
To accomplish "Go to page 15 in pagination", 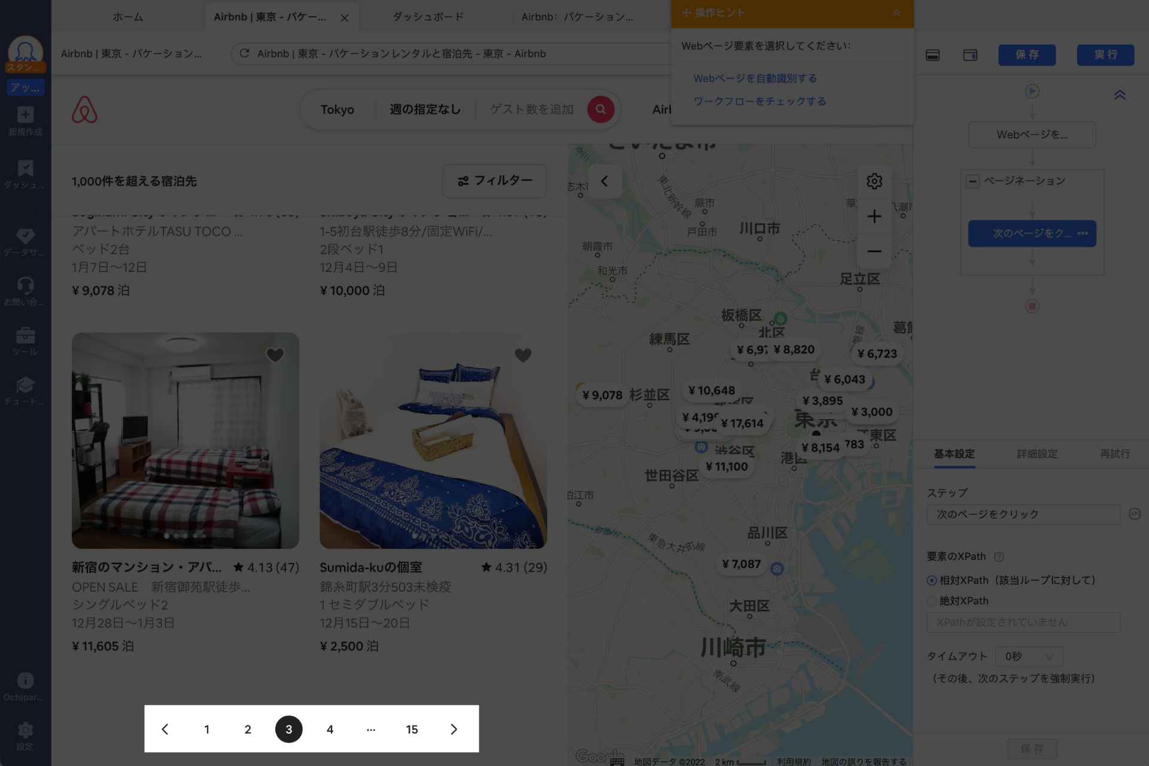I will pyautogui.click(x=412, y=729).
